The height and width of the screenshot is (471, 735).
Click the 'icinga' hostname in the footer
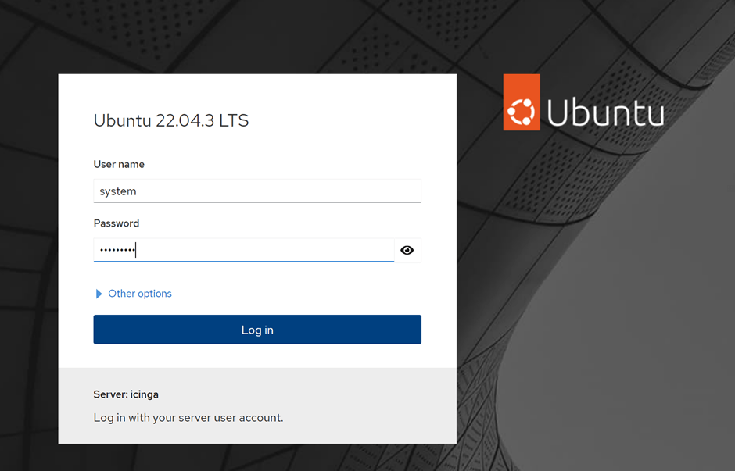[x=144, y=394]
